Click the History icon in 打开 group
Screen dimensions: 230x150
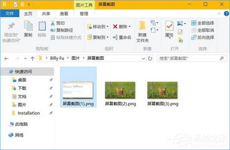180,40
